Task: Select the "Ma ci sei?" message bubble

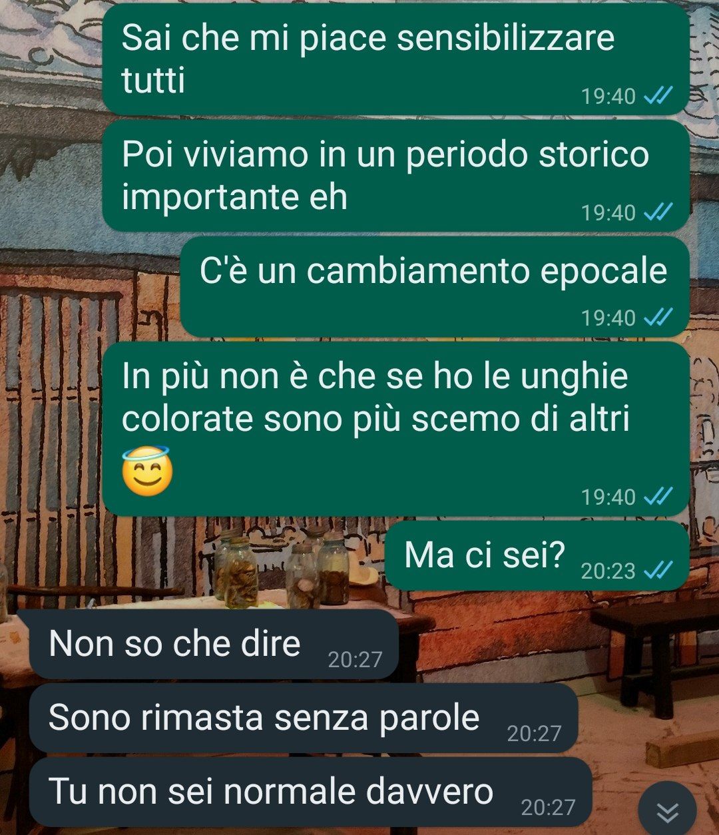Action: pos(538,555)
